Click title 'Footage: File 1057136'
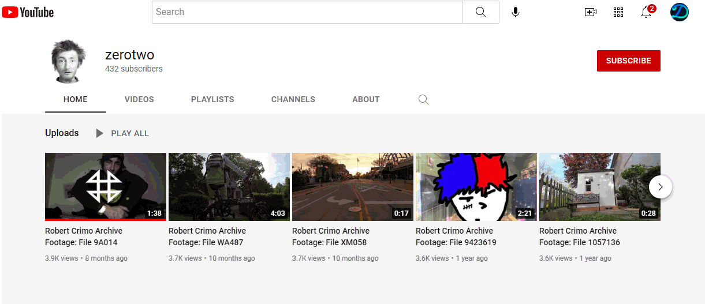 click(x=580, y=242)
